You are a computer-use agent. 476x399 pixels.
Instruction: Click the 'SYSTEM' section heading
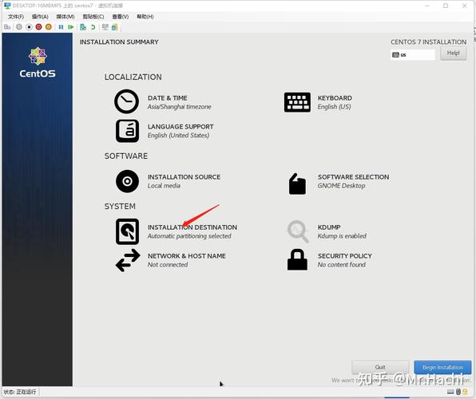click(x=120, y=207)
